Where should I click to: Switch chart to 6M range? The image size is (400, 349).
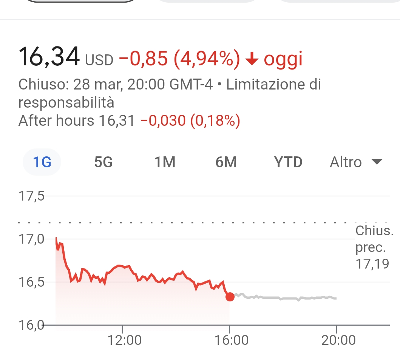[x=226, y=162]
